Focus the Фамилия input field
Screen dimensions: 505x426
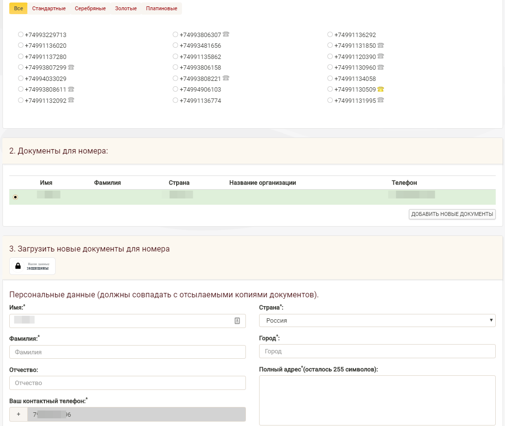(127, 352)
